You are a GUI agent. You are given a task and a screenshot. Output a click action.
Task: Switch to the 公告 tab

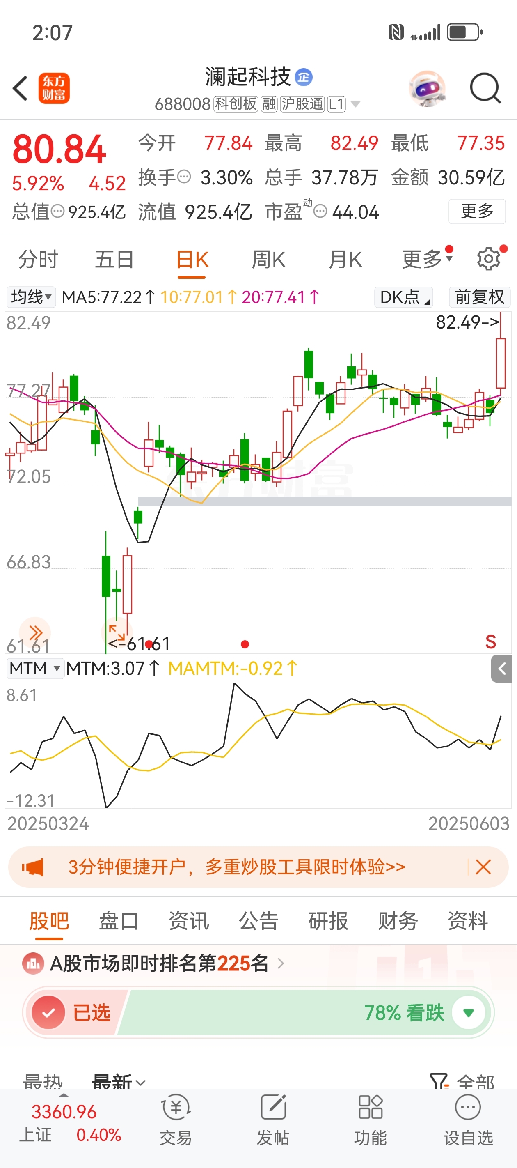258,921
